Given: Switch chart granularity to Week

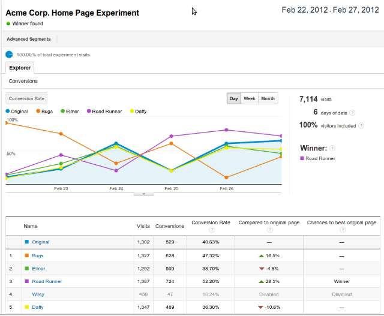Looking at the screenshot, I should pyautogui.click(x=250, y=99).
